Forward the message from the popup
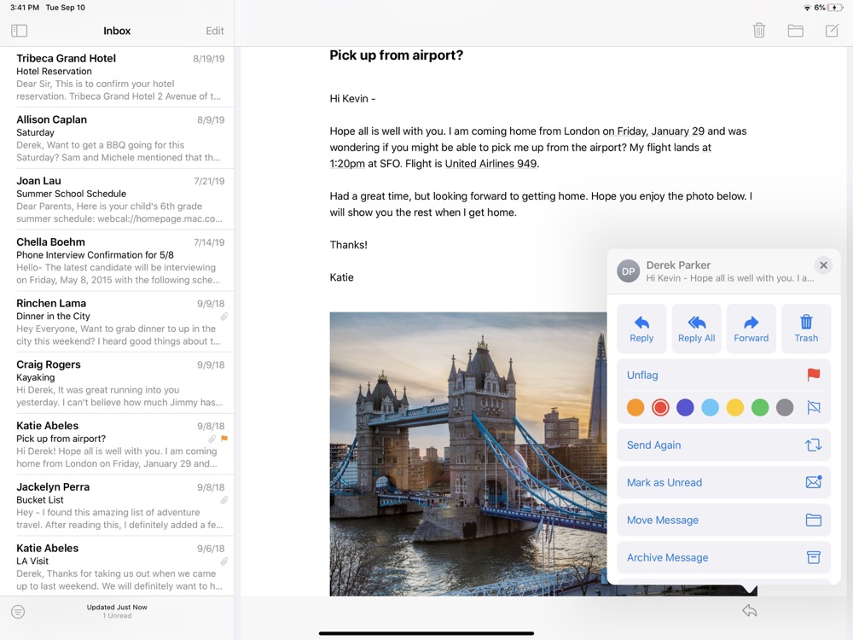Screen dimensions: 853x640 [751, 329]
